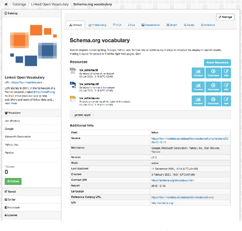Download the lov_schema.rdf file

coord(213,86)
